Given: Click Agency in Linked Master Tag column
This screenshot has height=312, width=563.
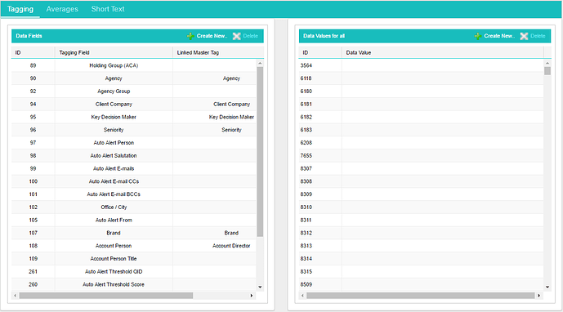Looking at the screenshot, I should coord(231,78).
